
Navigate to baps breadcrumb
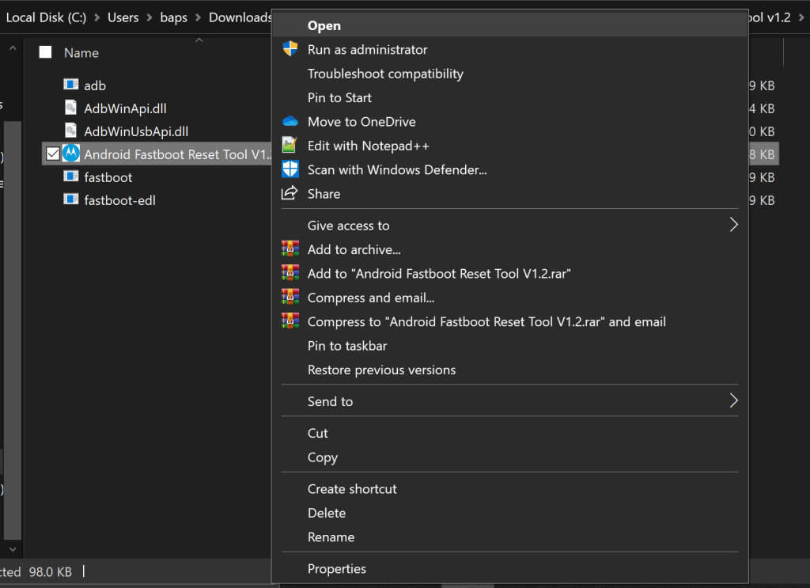pyautogui.click(x=173, y=17)
